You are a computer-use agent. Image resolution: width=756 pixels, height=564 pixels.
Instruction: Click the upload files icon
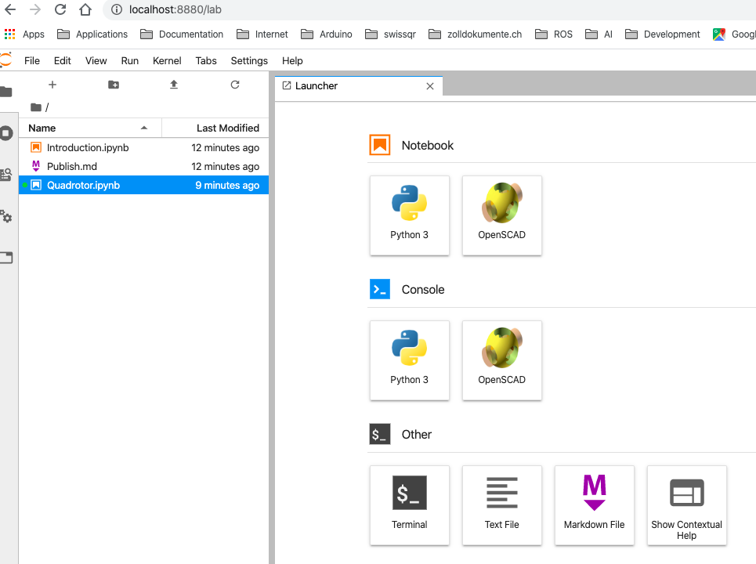pos(174,85)
